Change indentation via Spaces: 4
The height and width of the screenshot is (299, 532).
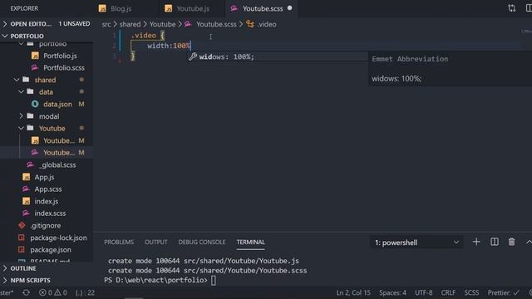point(392,292)
